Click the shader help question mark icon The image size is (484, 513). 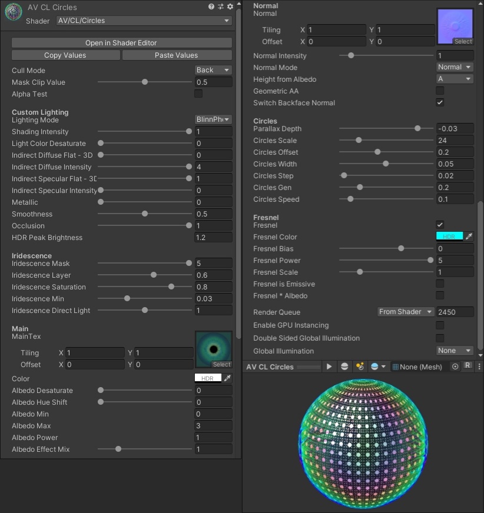click(x=211, y=7)
